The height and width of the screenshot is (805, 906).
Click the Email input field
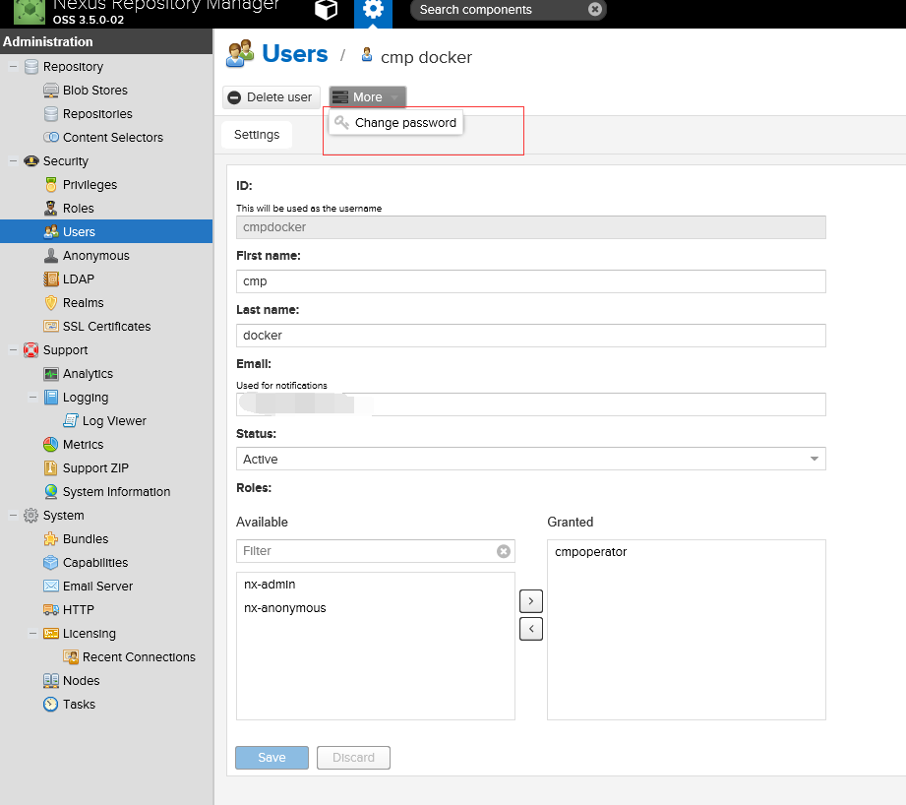click(x=530, y=404)
